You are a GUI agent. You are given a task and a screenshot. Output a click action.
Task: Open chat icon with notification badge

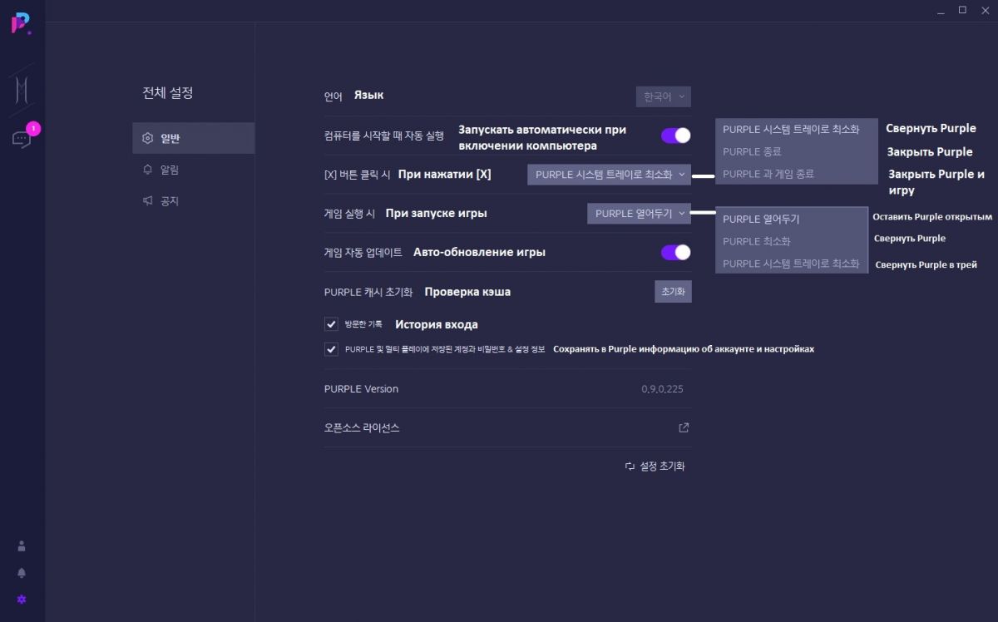tap(22, 139)
